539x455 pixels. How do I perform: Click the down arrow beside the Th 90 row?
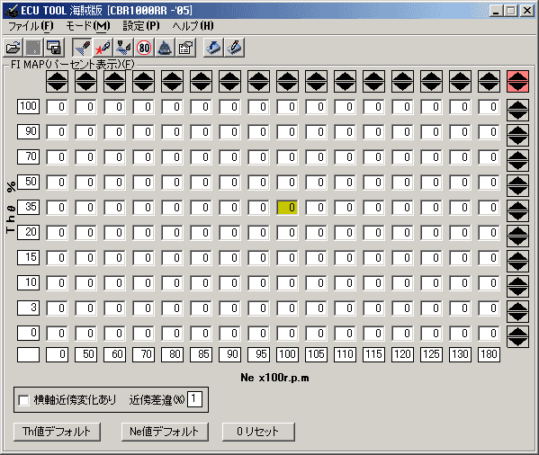click(x=517, y=140)
